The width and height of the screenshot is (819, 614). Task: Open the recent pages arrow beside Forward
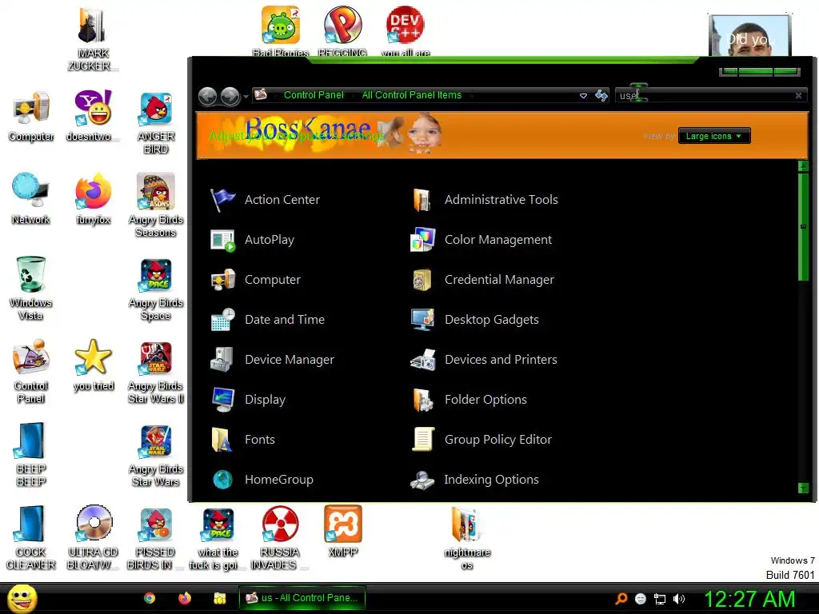tap(246, 97)
